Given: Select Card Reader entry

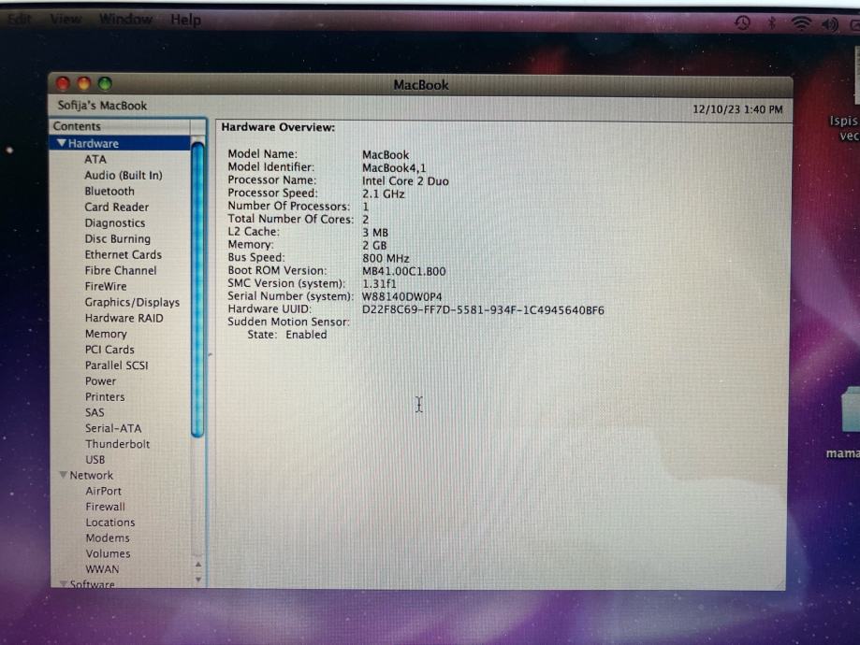Looking at the screenshot, I should point(116,208).
